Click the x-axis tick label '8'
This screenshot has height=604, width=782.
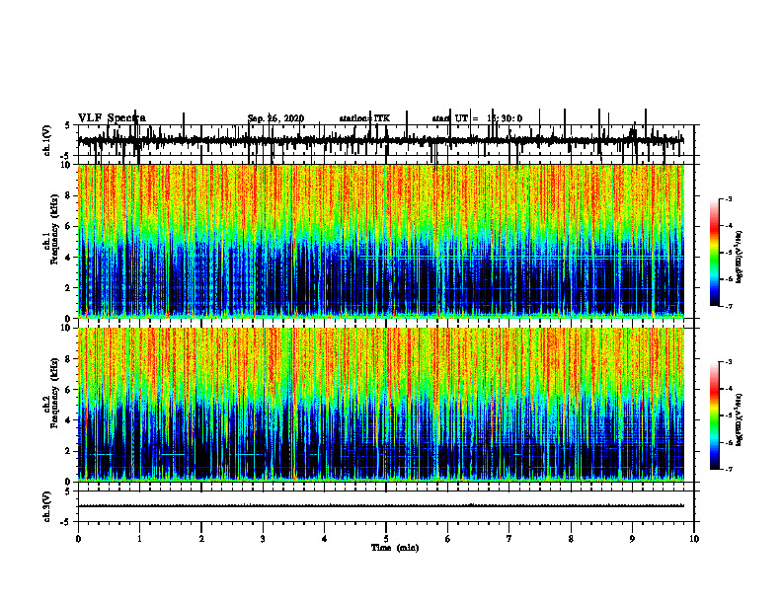tap(571, 539)
